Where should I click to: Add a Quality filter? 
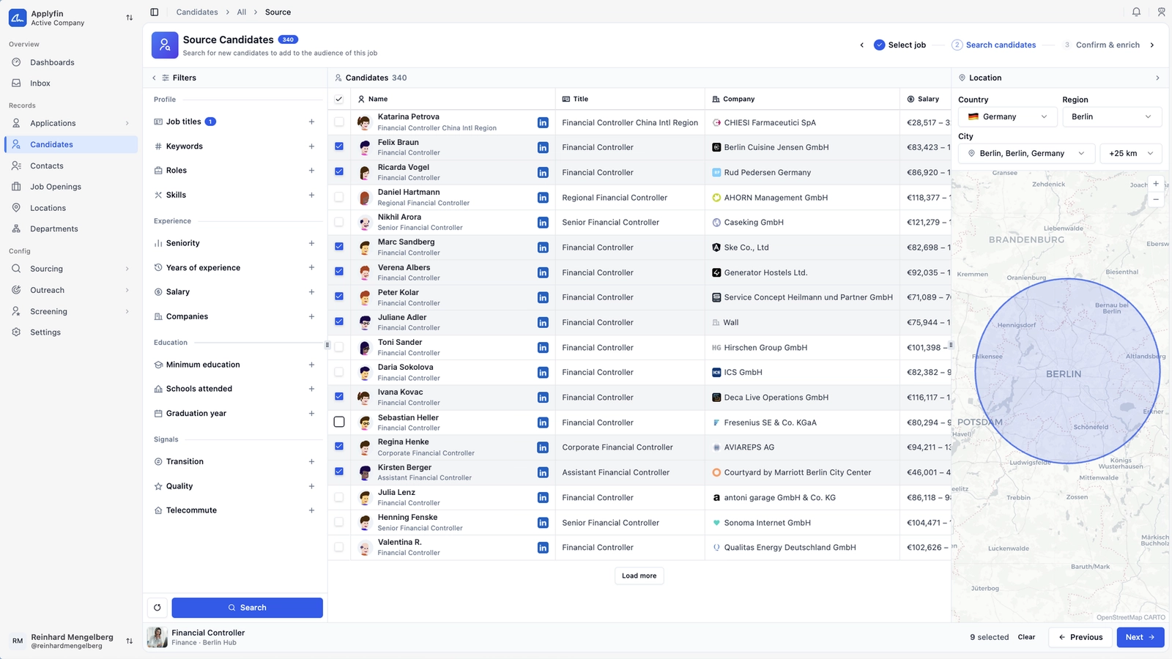(311, 486)
